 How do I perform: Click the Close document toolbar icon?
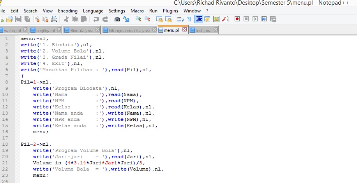(36, 19)
